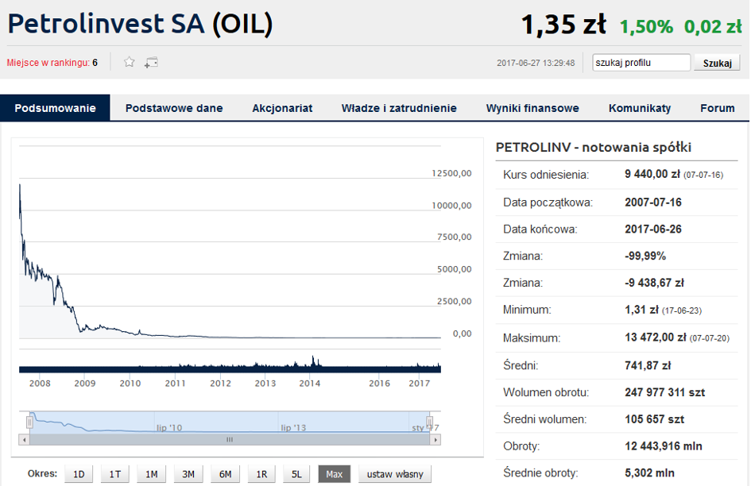Click the Średni value 741,87 zł
The height and width of the screenshot is (486, 751).
click(648, 365)
